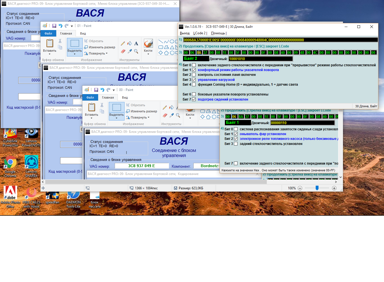Click the Save icon in 01 - Paint title bar

click(54, 26)
